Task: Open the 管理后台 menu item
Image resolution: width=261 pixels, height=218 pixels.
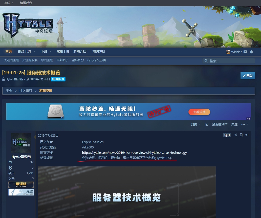Action: (26, 3)
